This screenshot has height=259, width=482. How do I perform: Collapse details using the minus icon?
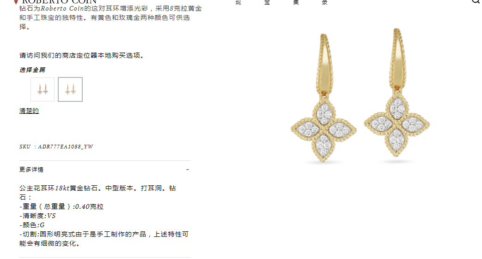point(188,170)
